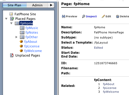Switch to the Site Plan tab
The height and width of the screenshot is (95, 129).
click(x=15, y=5)
